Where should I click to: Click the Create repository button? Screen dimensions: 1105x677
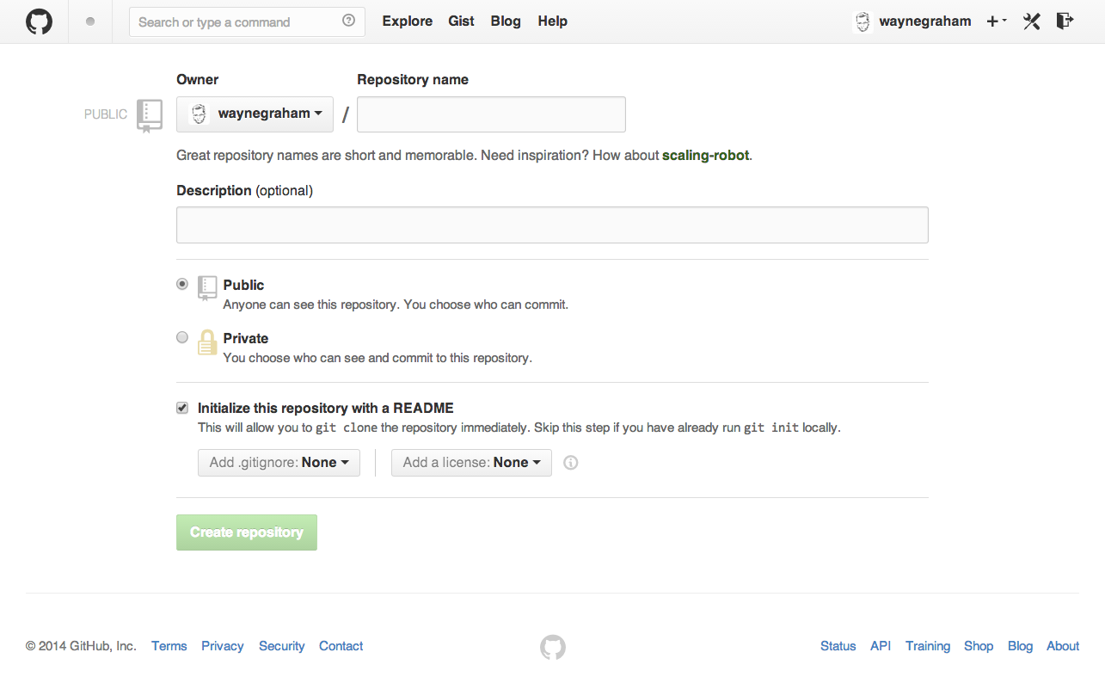coord(246,532)
